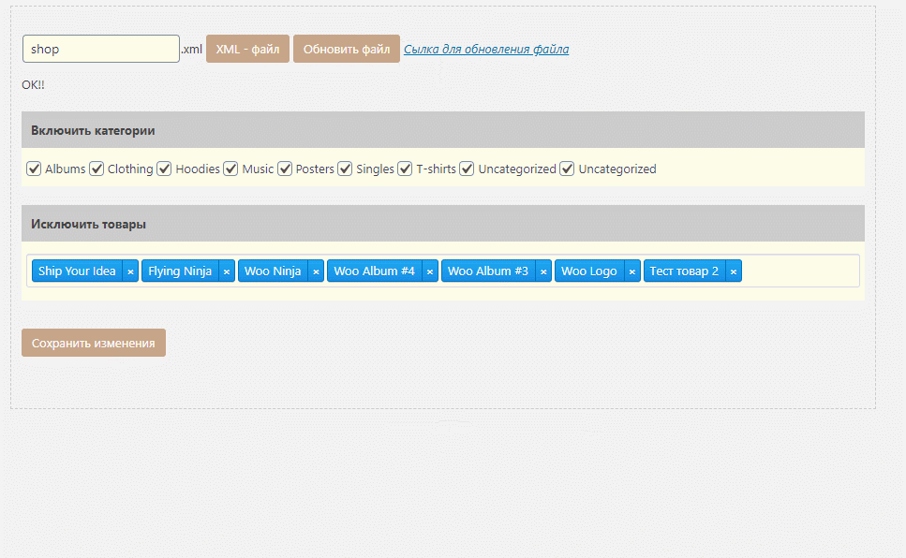Click the Flying Ninja tag label
906x558 pixels.
(180, 271)
